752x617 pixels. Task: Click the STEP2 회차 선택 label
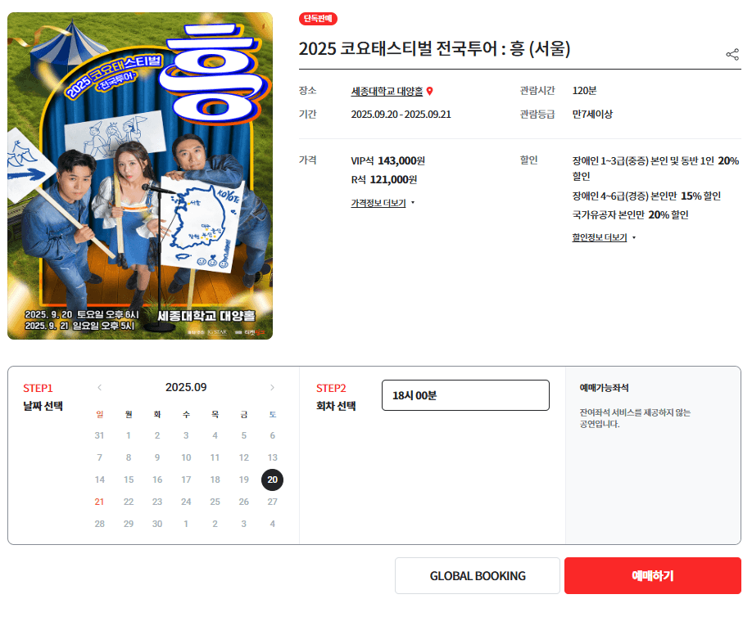336,397
